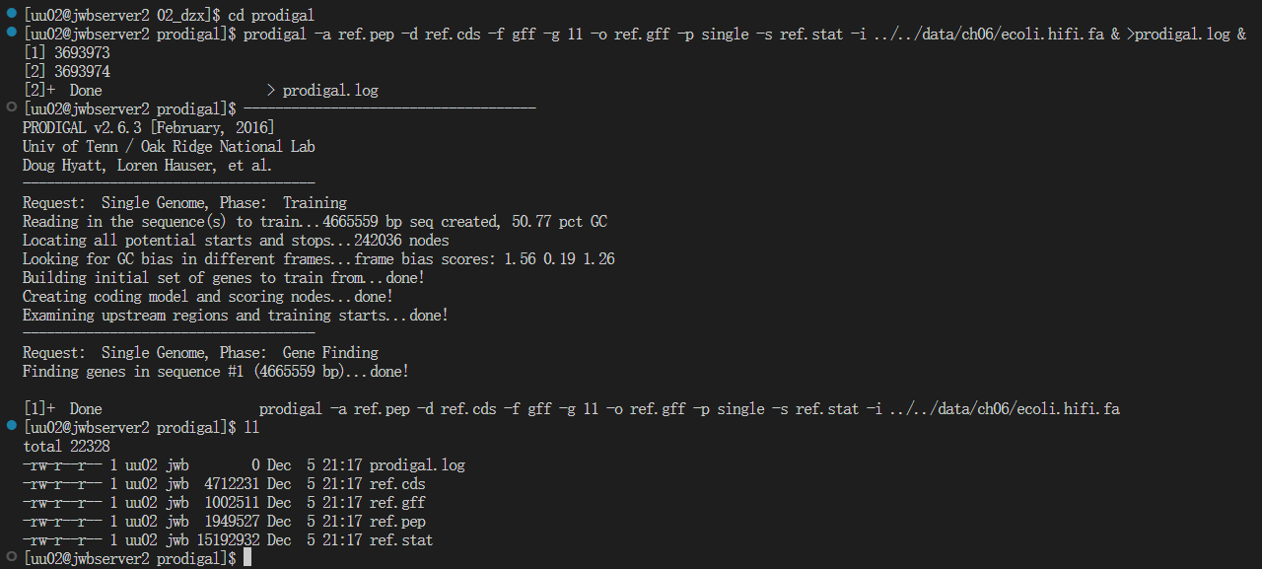This screenshot has height=569, width=1262.
Task: Click the "total 22328" output line
Action: 66,447
